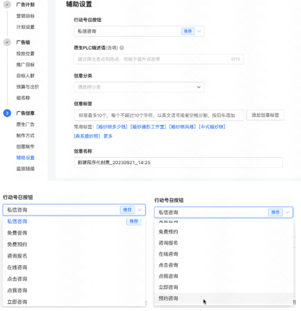301x311 pixels.
Task: Pick 立即咨询 in the list containing 免费咨询
Action: tap(74, 302)
